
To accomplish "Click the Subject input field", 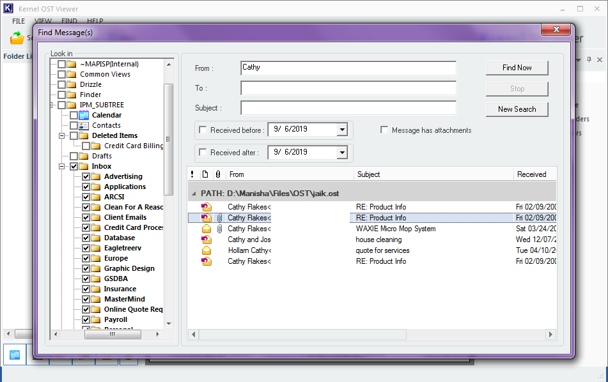I will pyautogui.click(x=348, y=108).
